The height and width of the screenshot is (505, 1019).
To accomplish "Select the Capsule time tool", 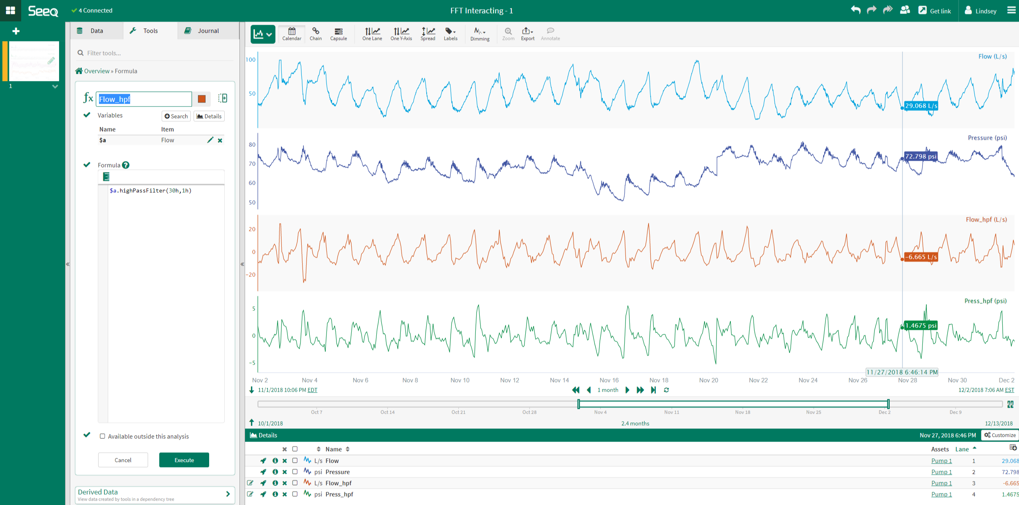I will 338,34.
